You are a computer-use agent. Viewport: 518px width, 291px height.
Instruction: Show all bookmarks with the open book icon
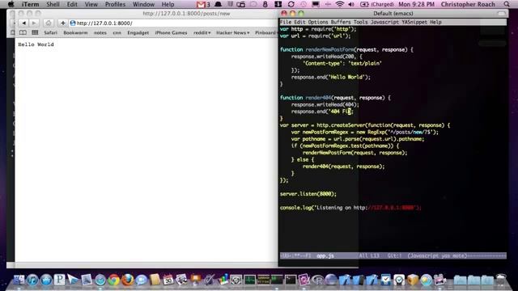point(23,32)
